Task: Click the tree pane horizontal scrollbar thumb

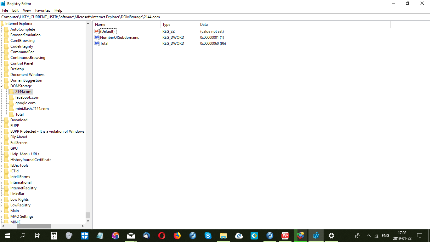Action: click(x=34, y=226)
